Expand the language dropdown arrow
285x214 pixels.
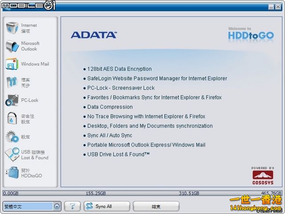coord(57,206)
